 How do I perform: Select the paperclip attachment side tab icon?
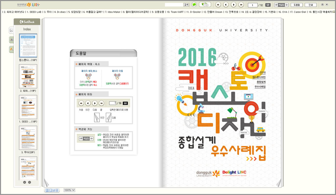(11, 49)
